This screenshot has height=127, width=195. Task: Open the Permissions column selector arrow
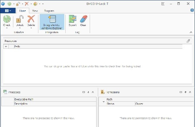click(103, 102)
